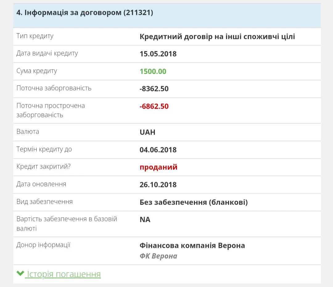This screenshot has height=287, width=333.
Task: Select current debt value -8362.50
Action: (154, 89)
